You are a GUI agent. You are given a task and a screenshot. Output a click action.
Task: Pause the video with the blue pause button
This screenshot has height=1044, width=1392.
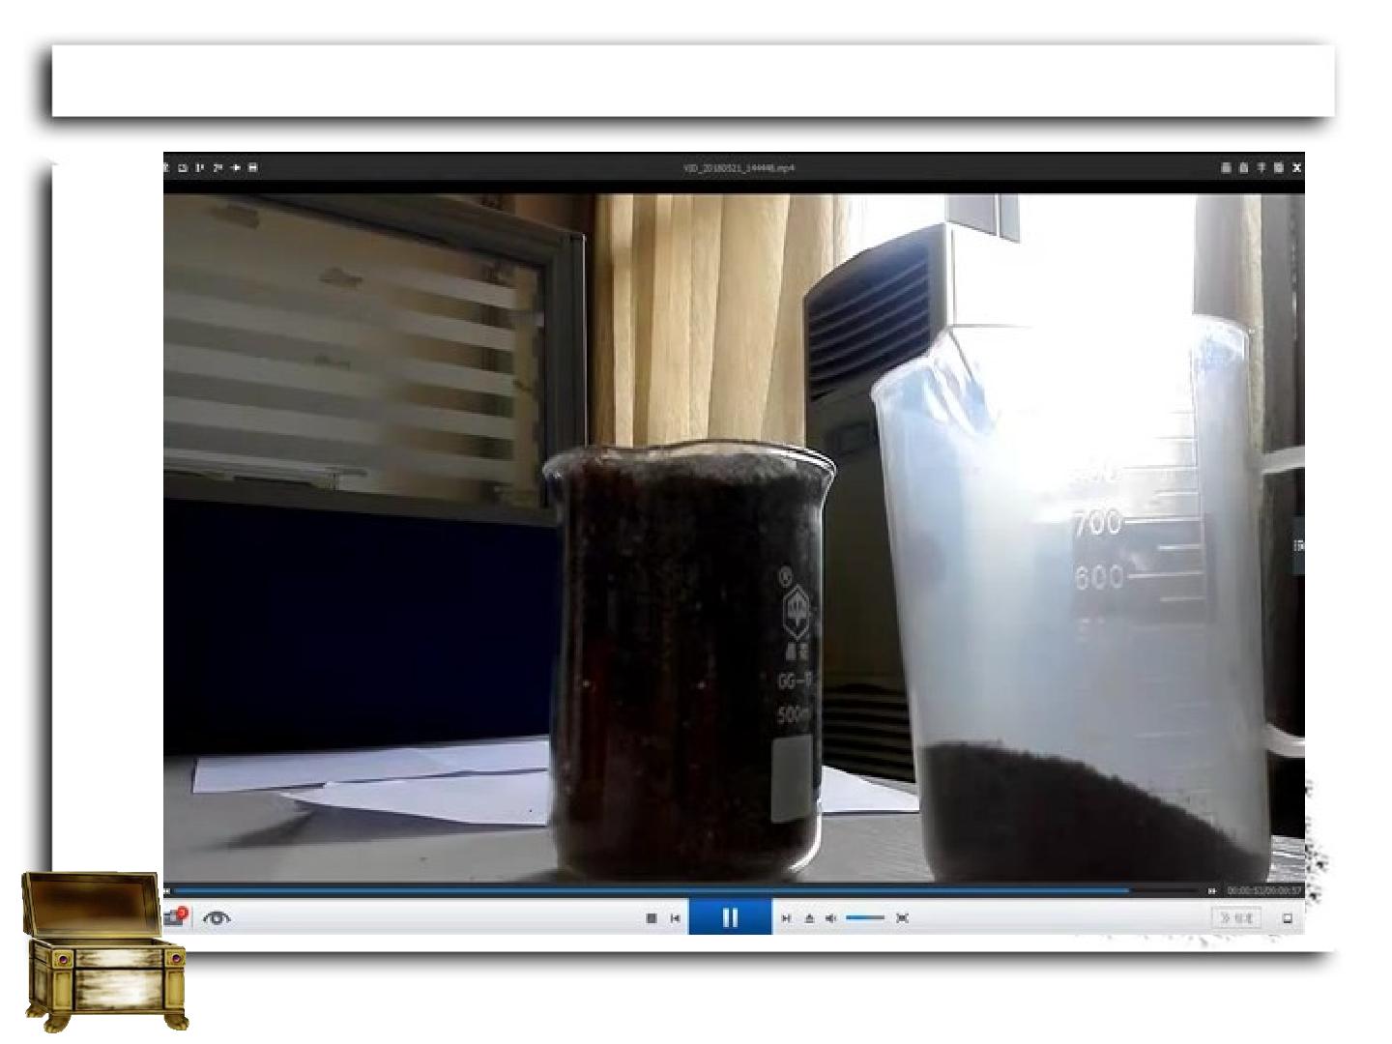pyautogui.click(x=730, y=917)
